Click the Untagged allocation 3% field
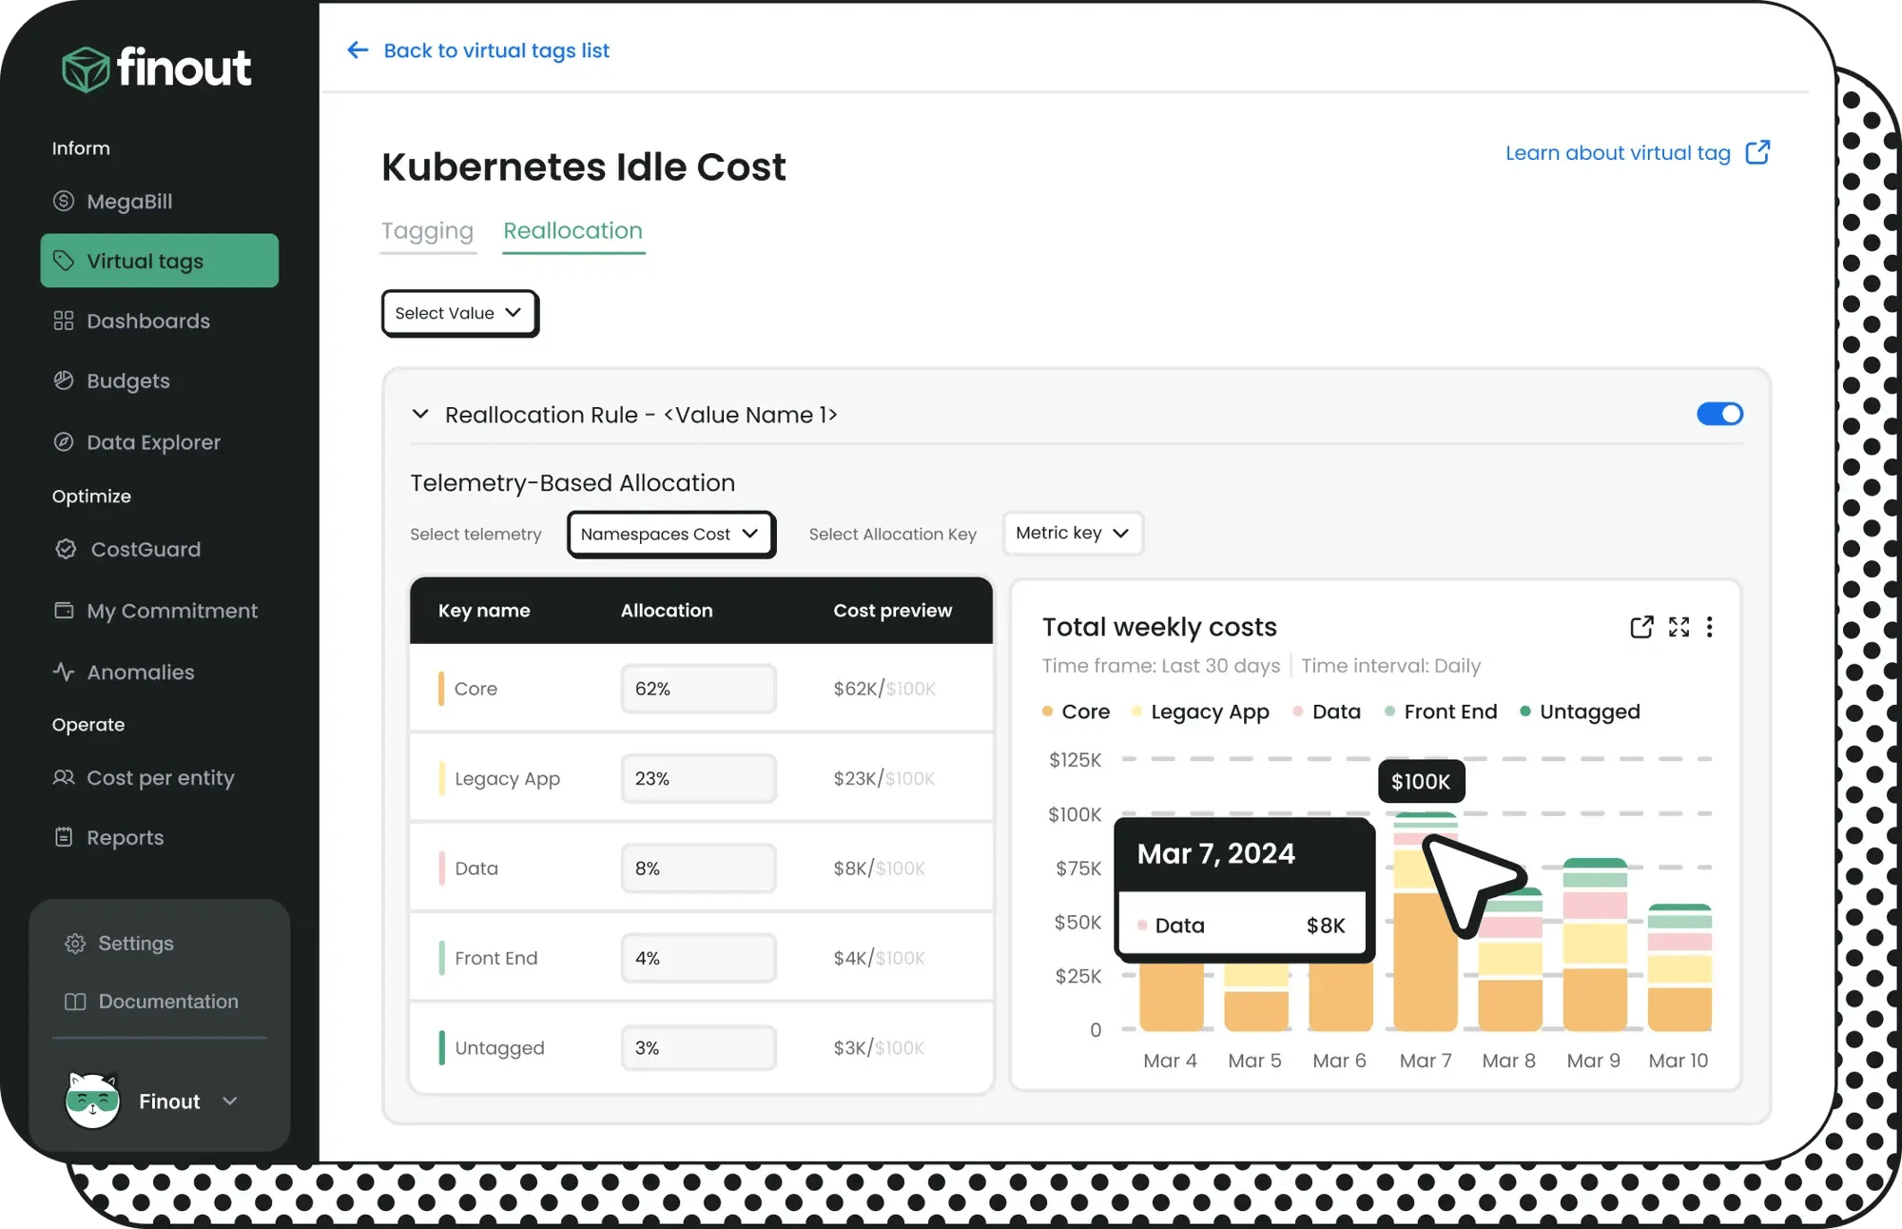Screen dimensions: 1902x1229 [x=698, y=1047]
